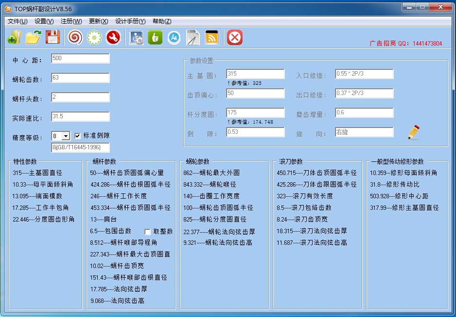Check the 取整数 checkbox
This screenshot has height=317, width=456.
pyautogui.click(x=148, y=232)
